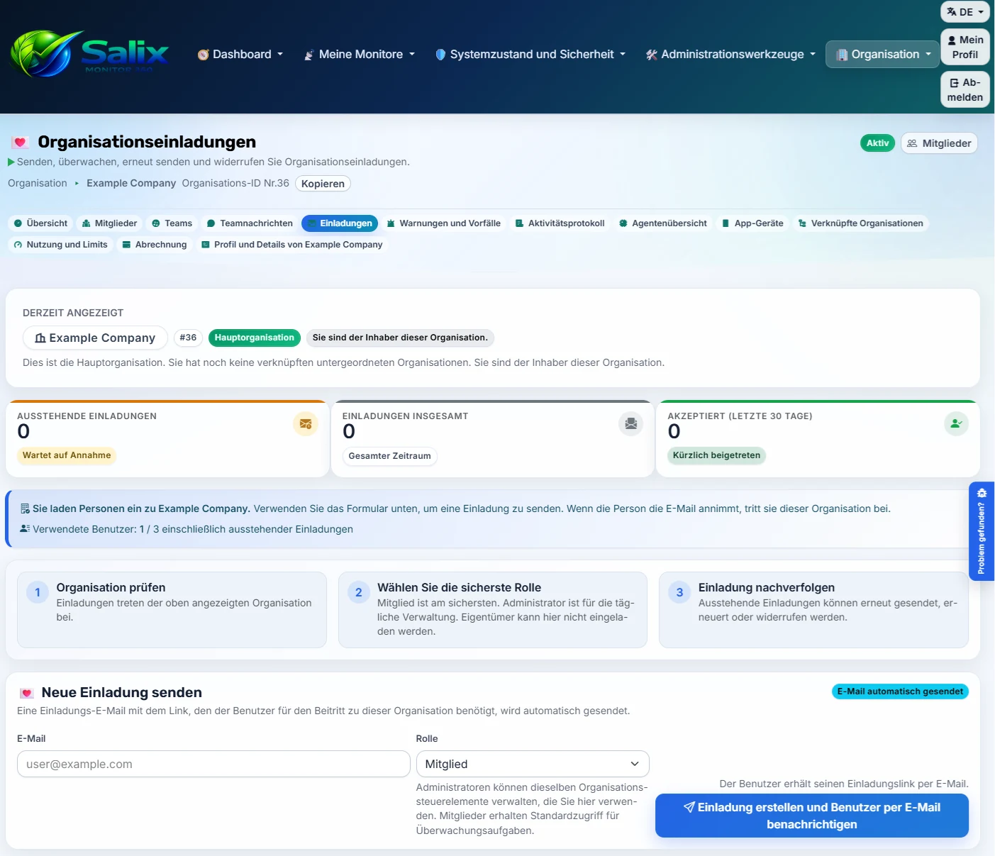Click the building icon before Sie laden Personen ein
This screenshot has height=856, width=995.
25,508
